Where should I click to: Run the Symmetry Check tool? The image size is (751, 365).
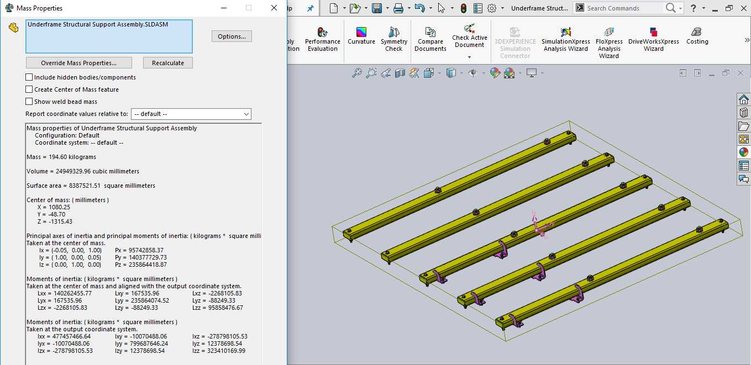[x=394, y=39]
